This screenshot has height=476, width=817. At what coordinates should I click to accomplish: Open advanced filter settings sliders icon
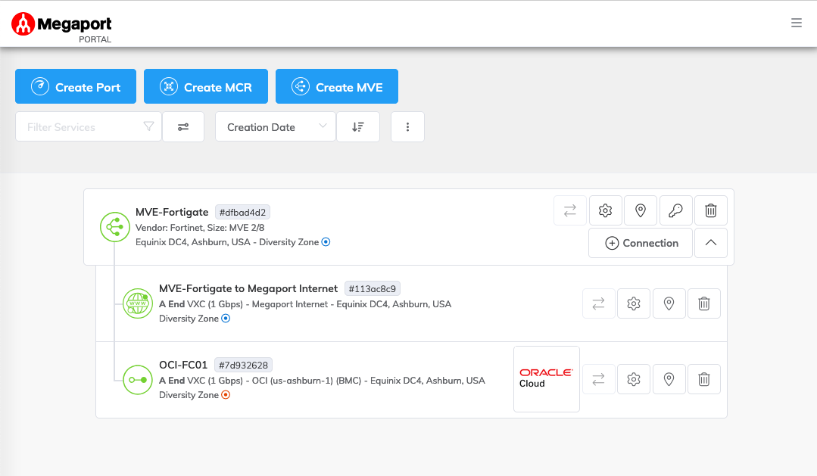point(183,126)
